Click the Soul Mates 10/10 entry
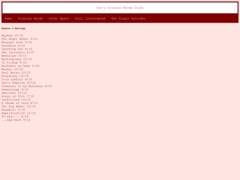The width and height of the screenshot is (240, 180). pyautogui.click(x=16, y=72)
